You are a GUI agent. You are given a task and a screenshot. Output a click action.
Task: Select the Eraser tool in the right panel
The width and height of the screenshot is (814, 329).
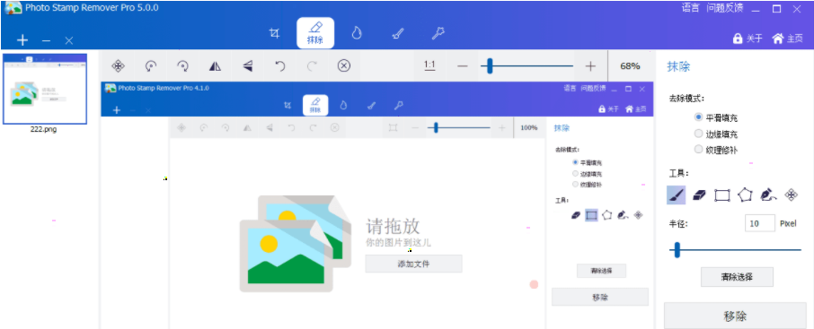point(699,195)
